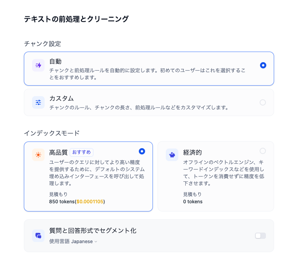305x258 pixels.
Task: Select the カスタム radio button
Action: (x=263, y=102)
